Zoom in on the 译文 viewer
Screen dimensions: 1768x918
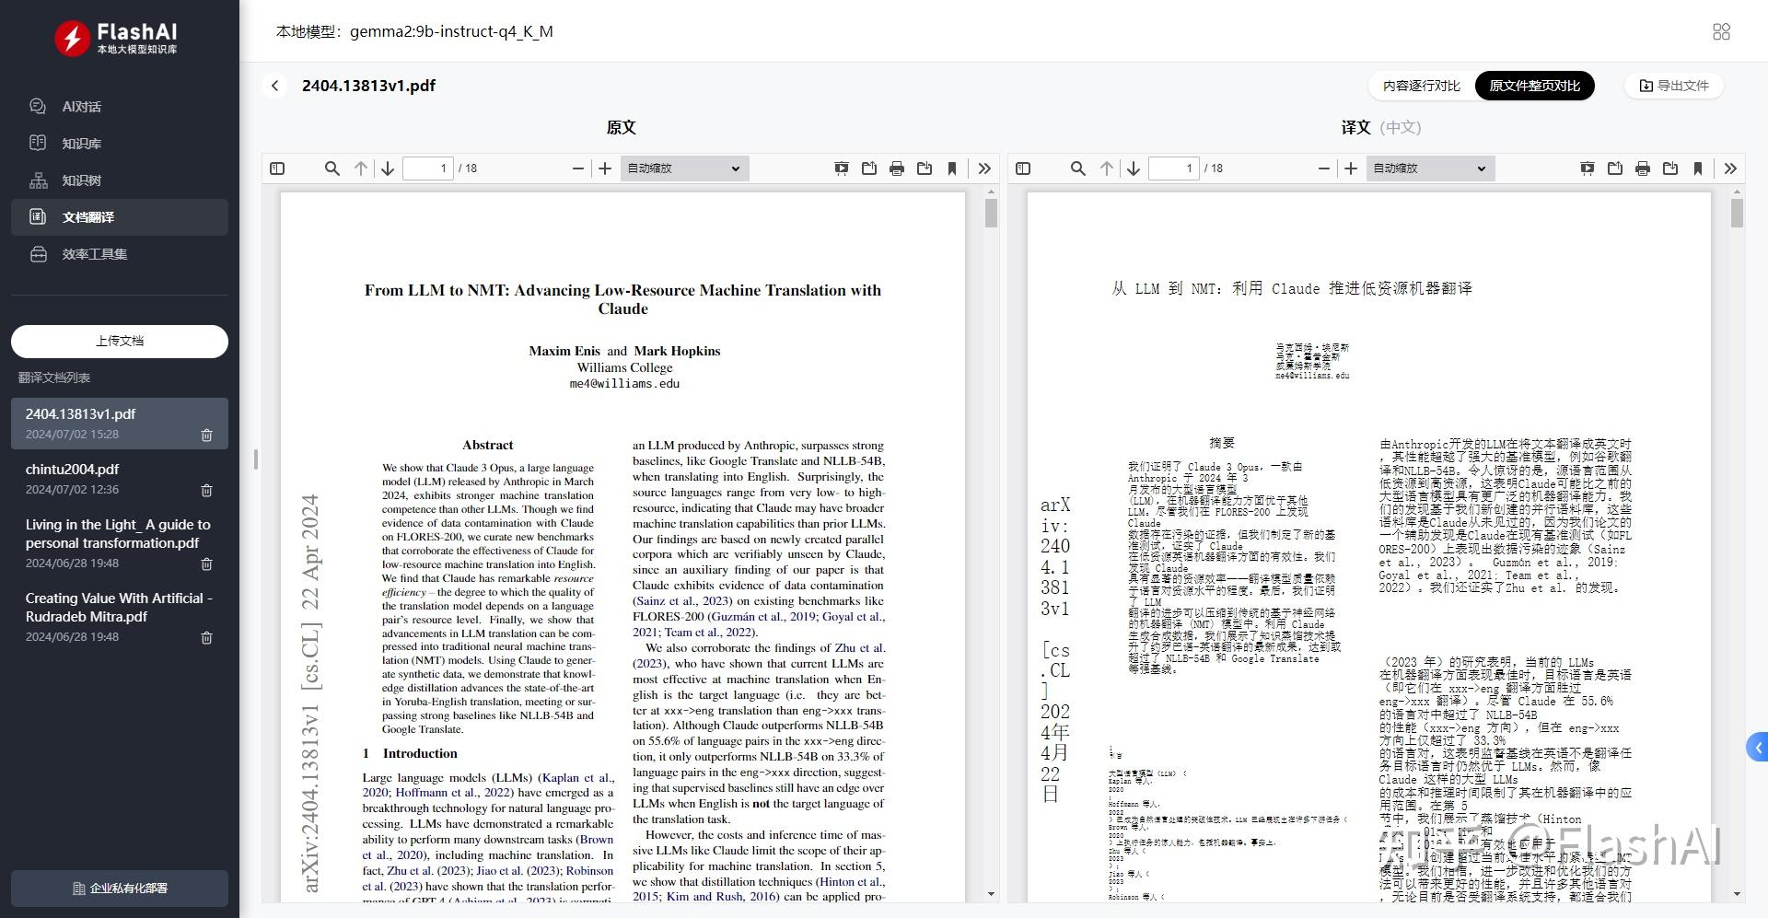tap(1351, 168)
